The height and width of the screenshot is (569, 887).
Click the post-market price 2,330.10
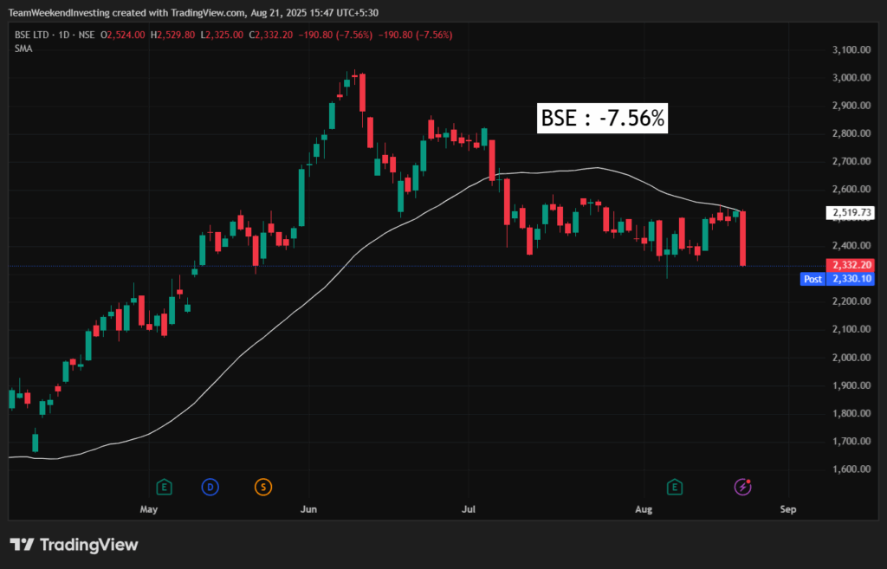click(851, 279)
